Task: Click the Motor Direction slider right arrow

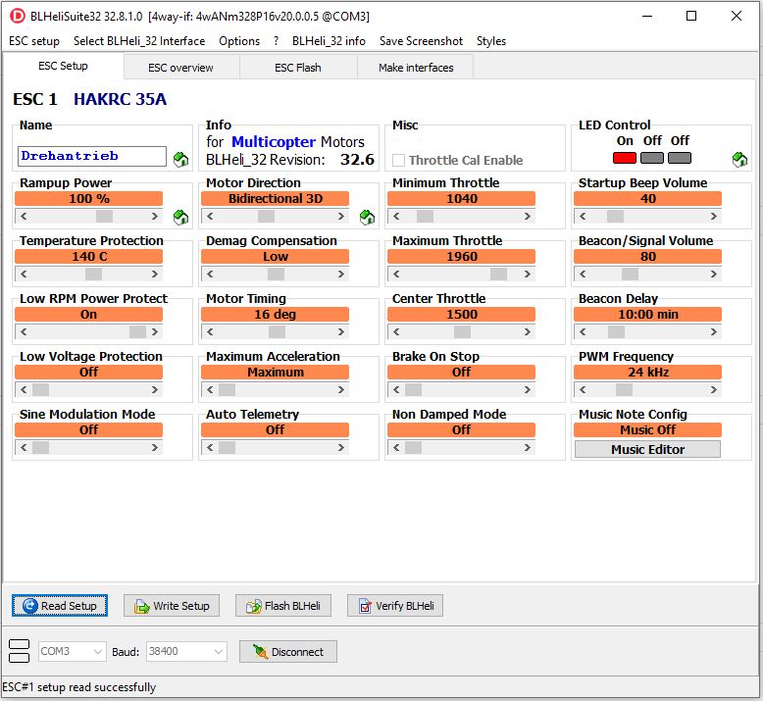Action: coord(341,216)
